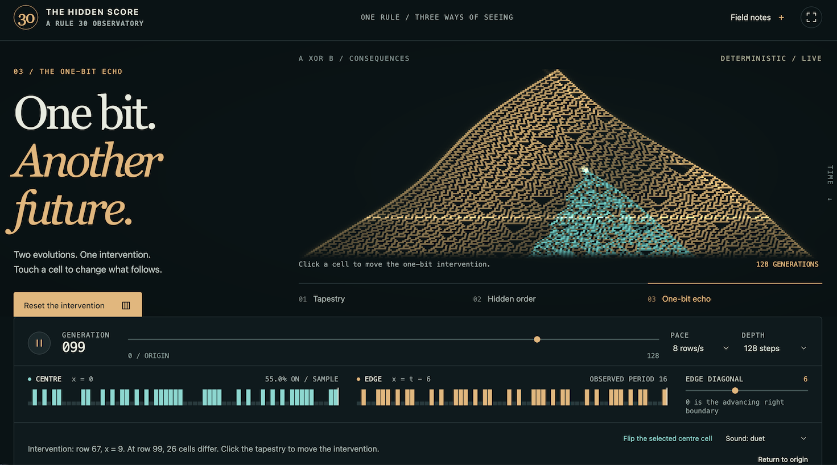
Task: Click the 0 / ORIGIN slider label
Action: 149,356
